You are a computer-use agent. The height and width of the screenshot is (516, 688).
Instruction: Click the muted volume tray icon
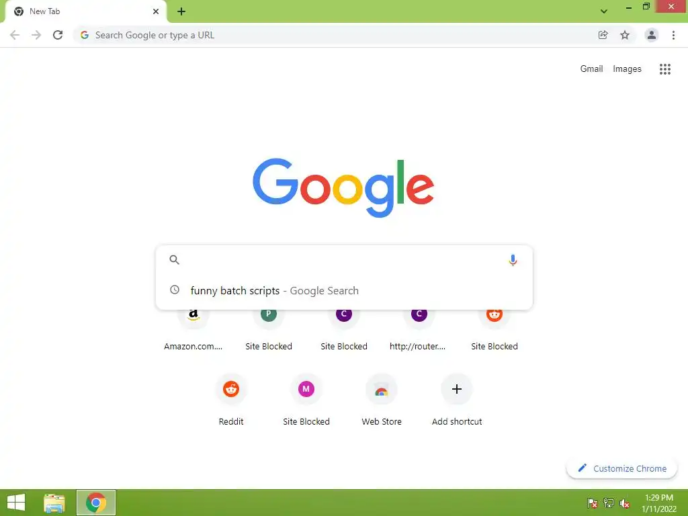(625, 503)
